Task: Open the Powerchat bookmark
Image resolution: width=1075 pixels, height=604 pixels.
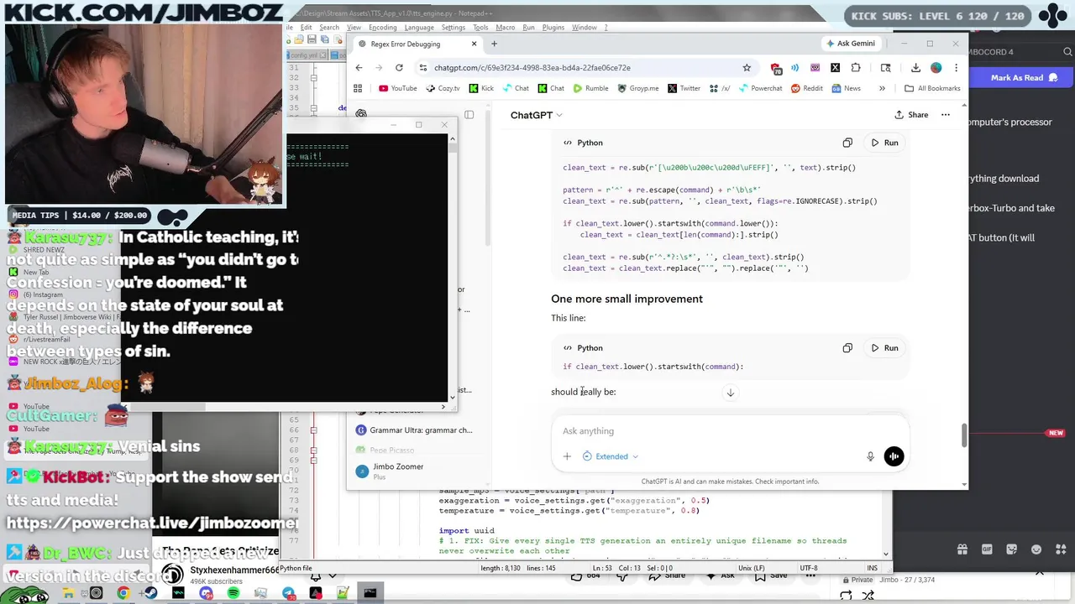Action: (759, 88)
